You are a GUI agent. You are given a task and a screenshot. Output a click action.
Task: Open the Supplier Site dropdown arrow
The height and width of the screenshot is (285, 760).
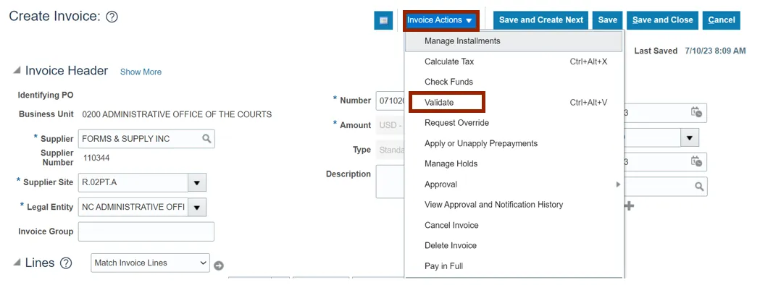coord(197,182)
